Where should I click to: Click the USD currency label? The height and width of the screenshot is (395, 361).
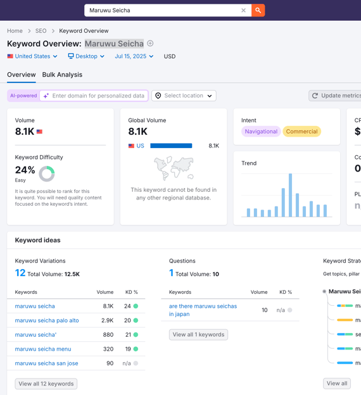pos(170,56)
